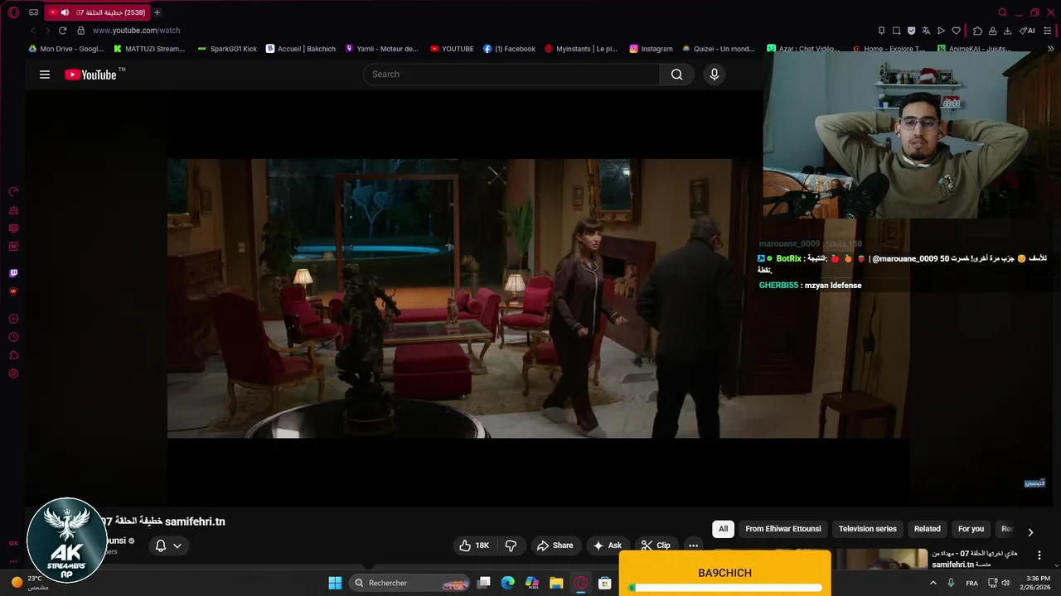Open the Opera GX main menu logo
This screenshot has width=1061, height=596.
12,12
